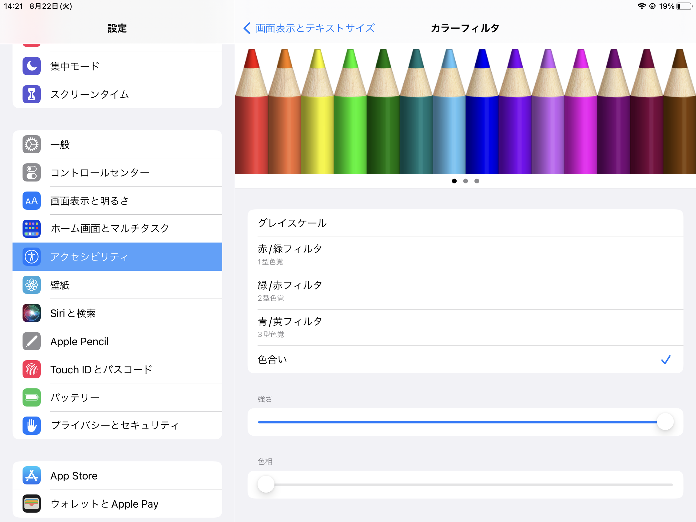Tap the orientation lock status icon

pos(652,6)
